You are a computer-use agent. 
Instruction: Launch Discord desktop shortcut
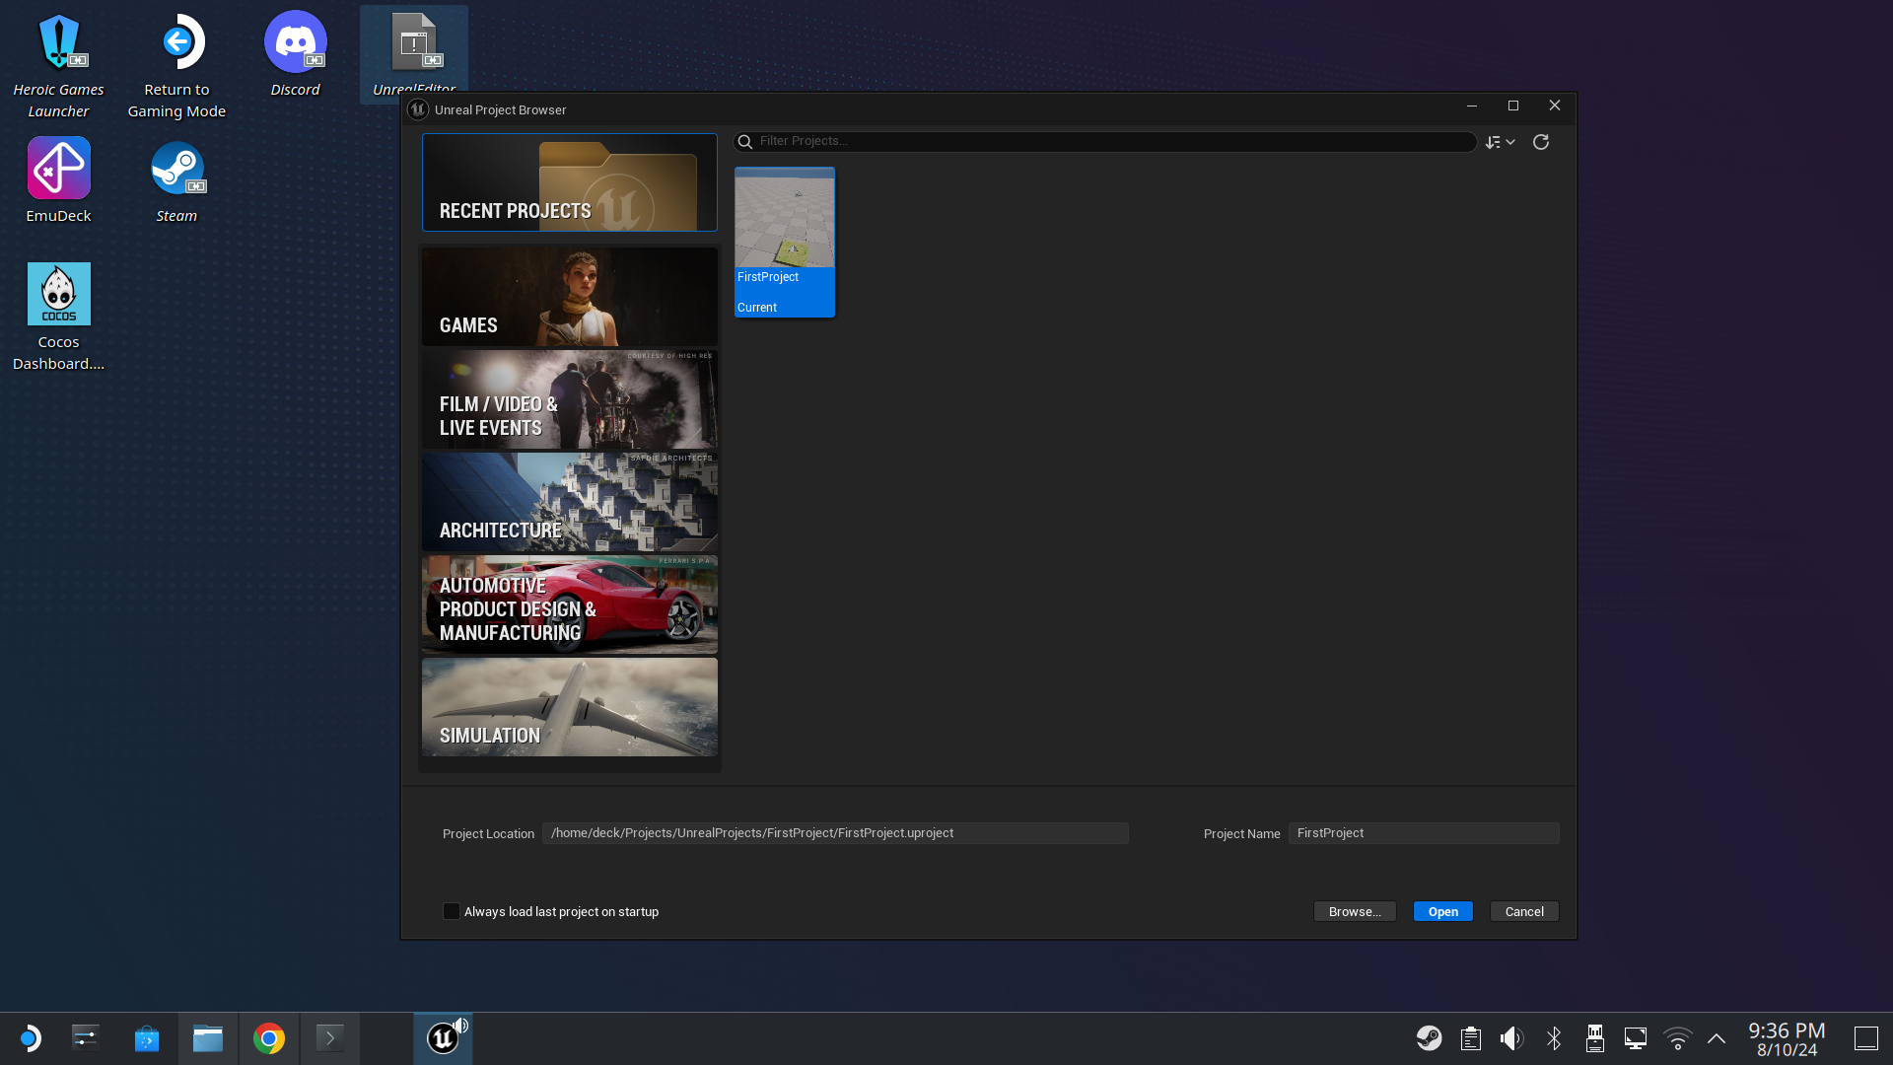[295, 42]
